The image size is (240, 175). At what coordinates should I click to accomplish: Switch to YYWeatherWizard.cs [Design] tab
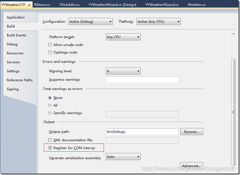tap(112, 5)
